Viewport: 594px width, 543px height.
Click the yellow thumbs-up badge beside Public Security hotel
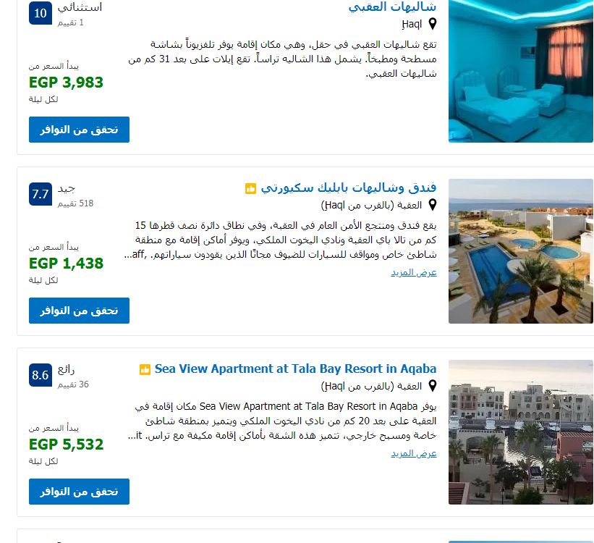click(250, 188)
